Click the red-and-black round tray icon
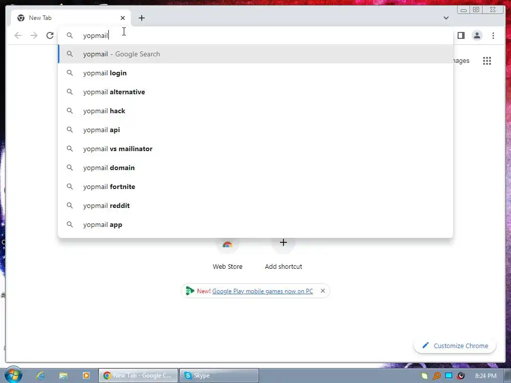The width and height of the screenshot is (511, 383). pyautogui.click(x=461, y=376)
